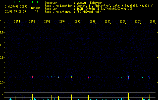The height and width of the screenshot is (100, 158).
Task: Click the 2251 time axis marker
Action: [17, 21]
